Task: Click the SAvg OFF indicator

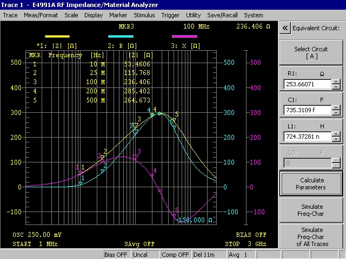Action: [x=139, y=244]
